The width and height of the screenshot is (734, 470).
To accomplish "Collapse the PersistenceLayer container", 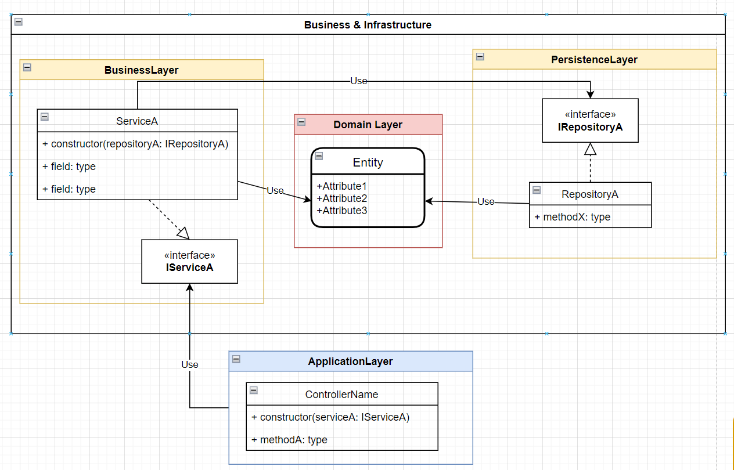I will [480, 56].
